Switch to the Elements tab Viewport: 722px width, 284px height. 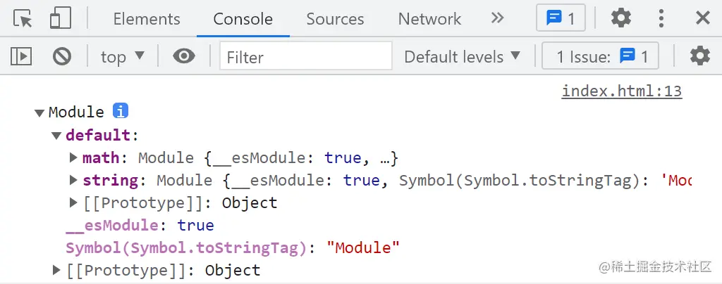click(x=147, y=19)
